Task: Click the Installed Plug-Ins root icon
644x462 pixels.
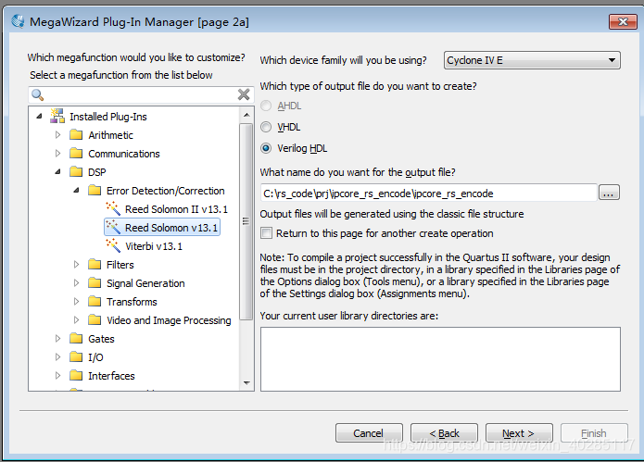Action: click(x=57, y=116)
